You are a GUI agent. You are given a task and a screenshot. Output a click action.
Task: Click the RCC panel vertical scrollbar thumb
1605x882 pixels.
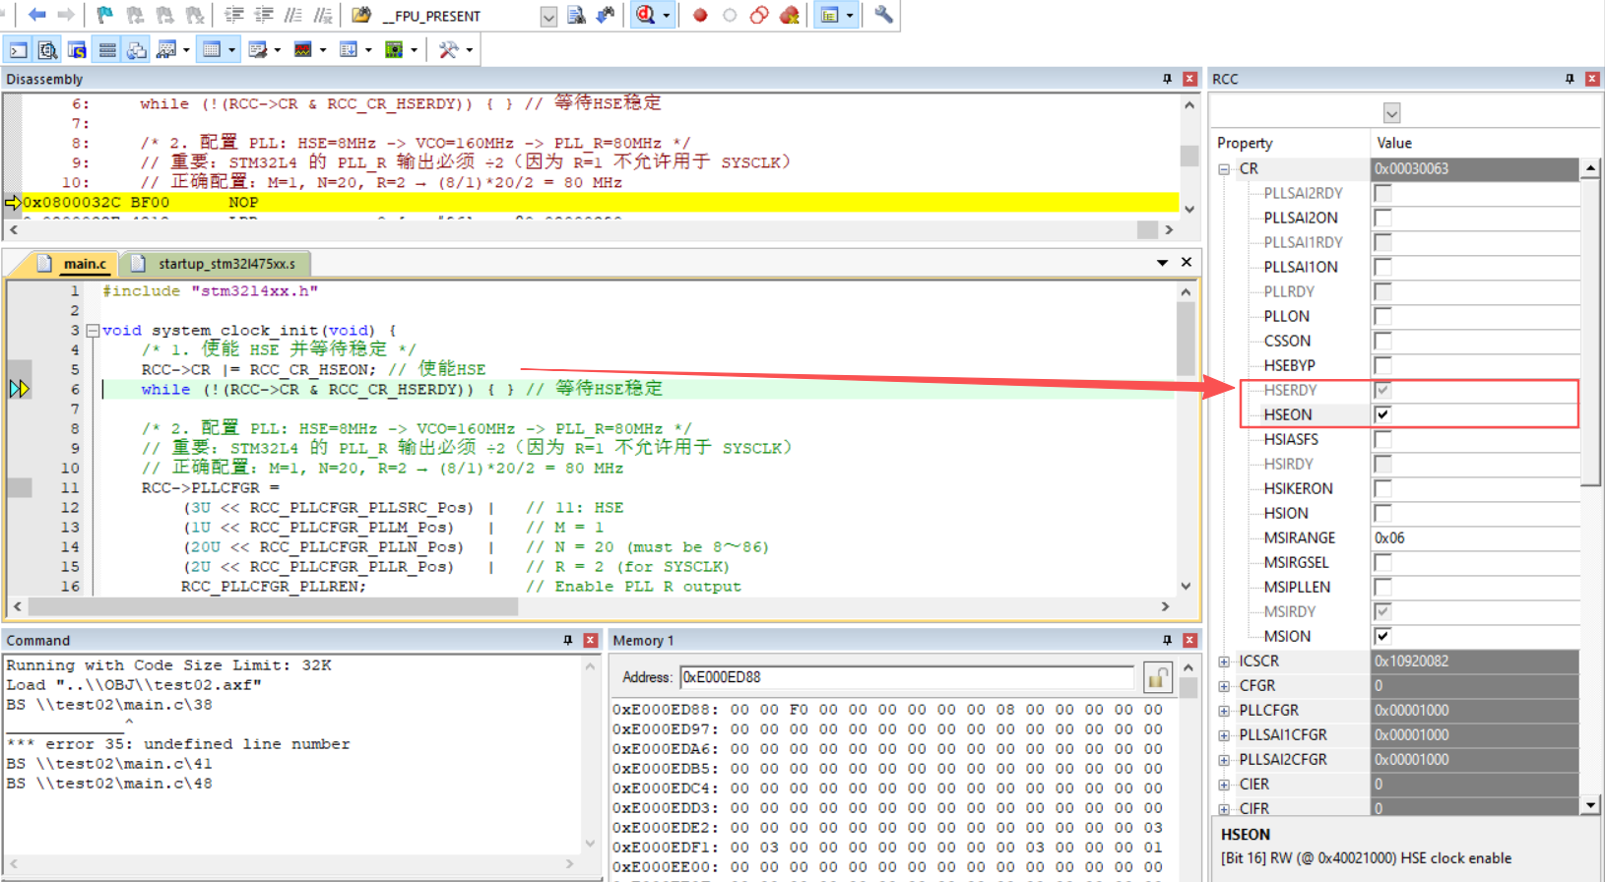[1590, 332]
